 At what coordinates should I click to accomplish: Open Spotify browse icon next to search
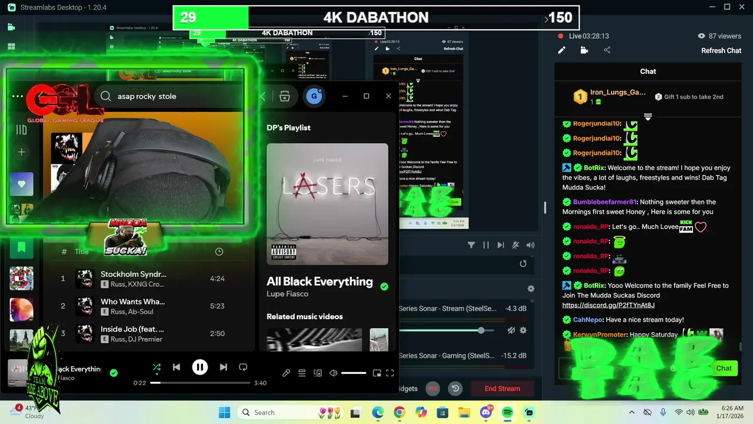(x=285, y=97)
